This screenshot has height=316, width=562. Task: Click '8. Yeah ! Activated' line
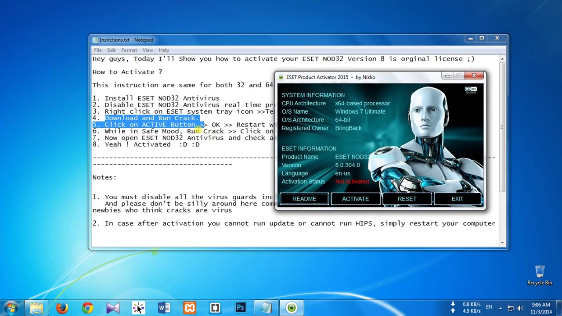point(146,144)
